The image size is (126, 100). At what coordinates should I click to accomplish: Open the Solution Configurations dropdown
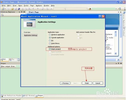[64, 9]
